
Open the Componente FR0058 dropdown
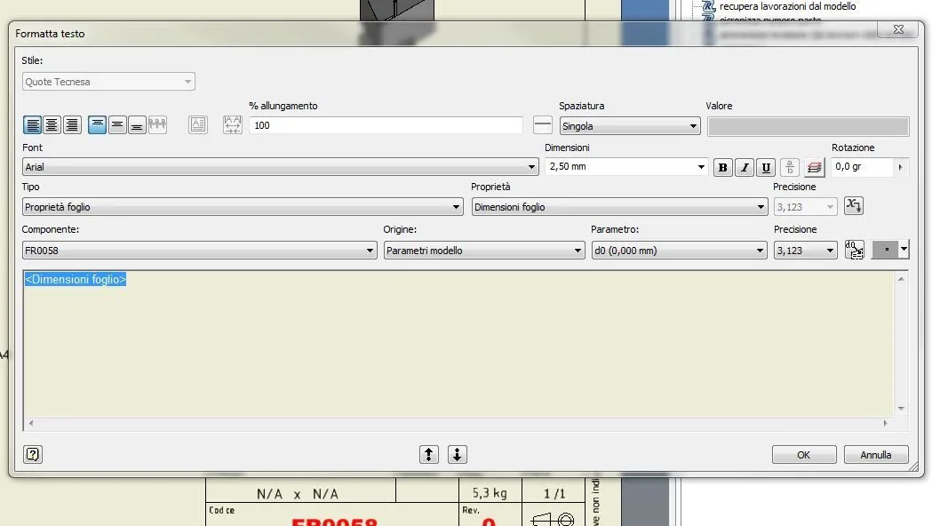[x=199, y=251]
